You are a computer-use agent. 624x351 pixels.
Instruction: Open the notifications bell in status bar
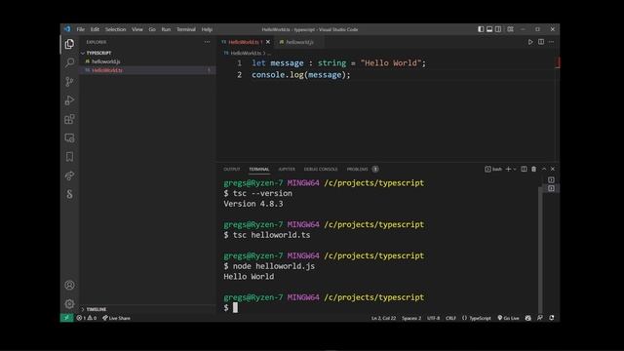(552, 318)
